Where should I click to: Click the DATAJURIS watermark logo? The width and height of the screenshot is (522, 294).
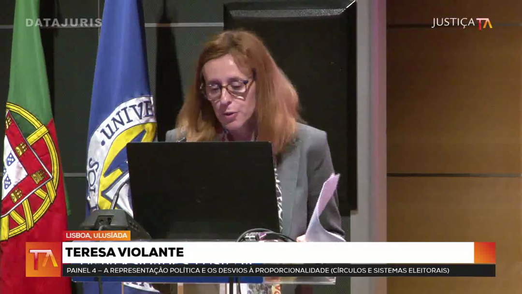pyautogui.click(x=63, y=23)
